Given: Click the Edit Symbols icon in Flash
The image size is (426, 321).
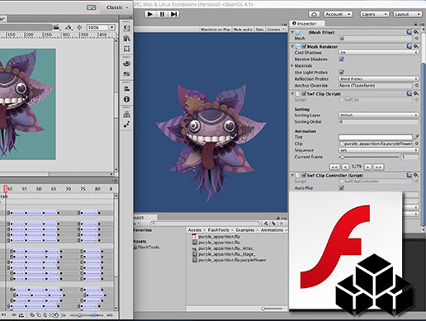Looking at the screenshot, I should click(x=69, y=27).
